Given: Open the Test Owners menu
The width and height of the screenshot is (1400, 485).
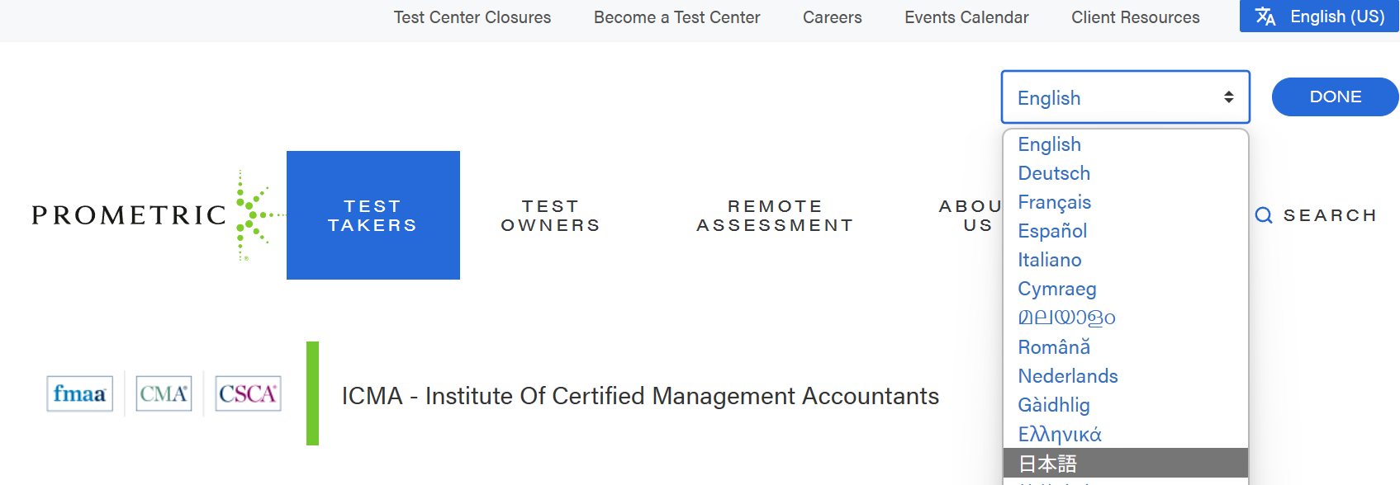Looking at the screenshot, I should [x=550, y=215].
